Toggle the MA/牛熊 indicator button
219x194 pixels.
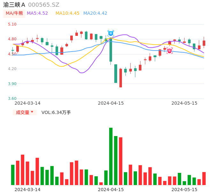pyautogui.click(x=14, y=13)
